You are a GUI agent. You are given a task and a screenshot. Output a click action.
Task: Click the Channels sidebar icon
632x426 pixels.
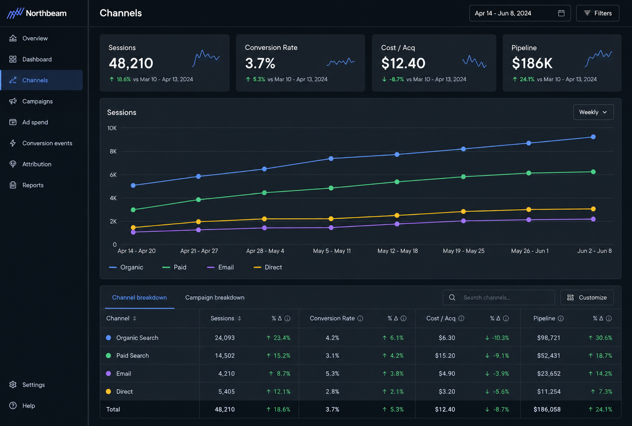(13, 80)
